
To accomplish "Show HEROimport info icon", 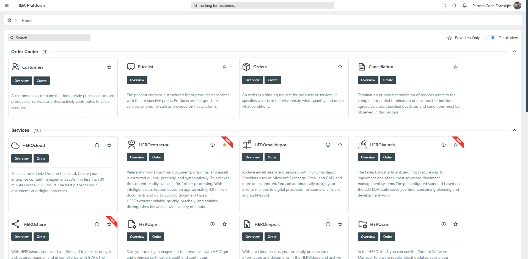I will click(328, 224).
